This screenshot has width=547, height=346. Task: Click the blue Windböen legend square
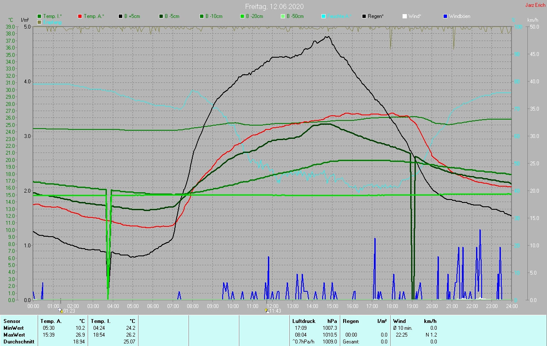click(x=446, y=16)
